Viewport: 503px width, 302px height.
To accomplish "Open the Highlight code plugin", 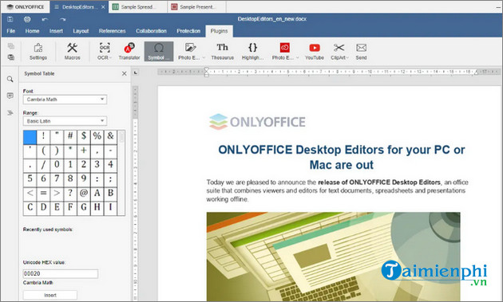I will pos(253,51).
